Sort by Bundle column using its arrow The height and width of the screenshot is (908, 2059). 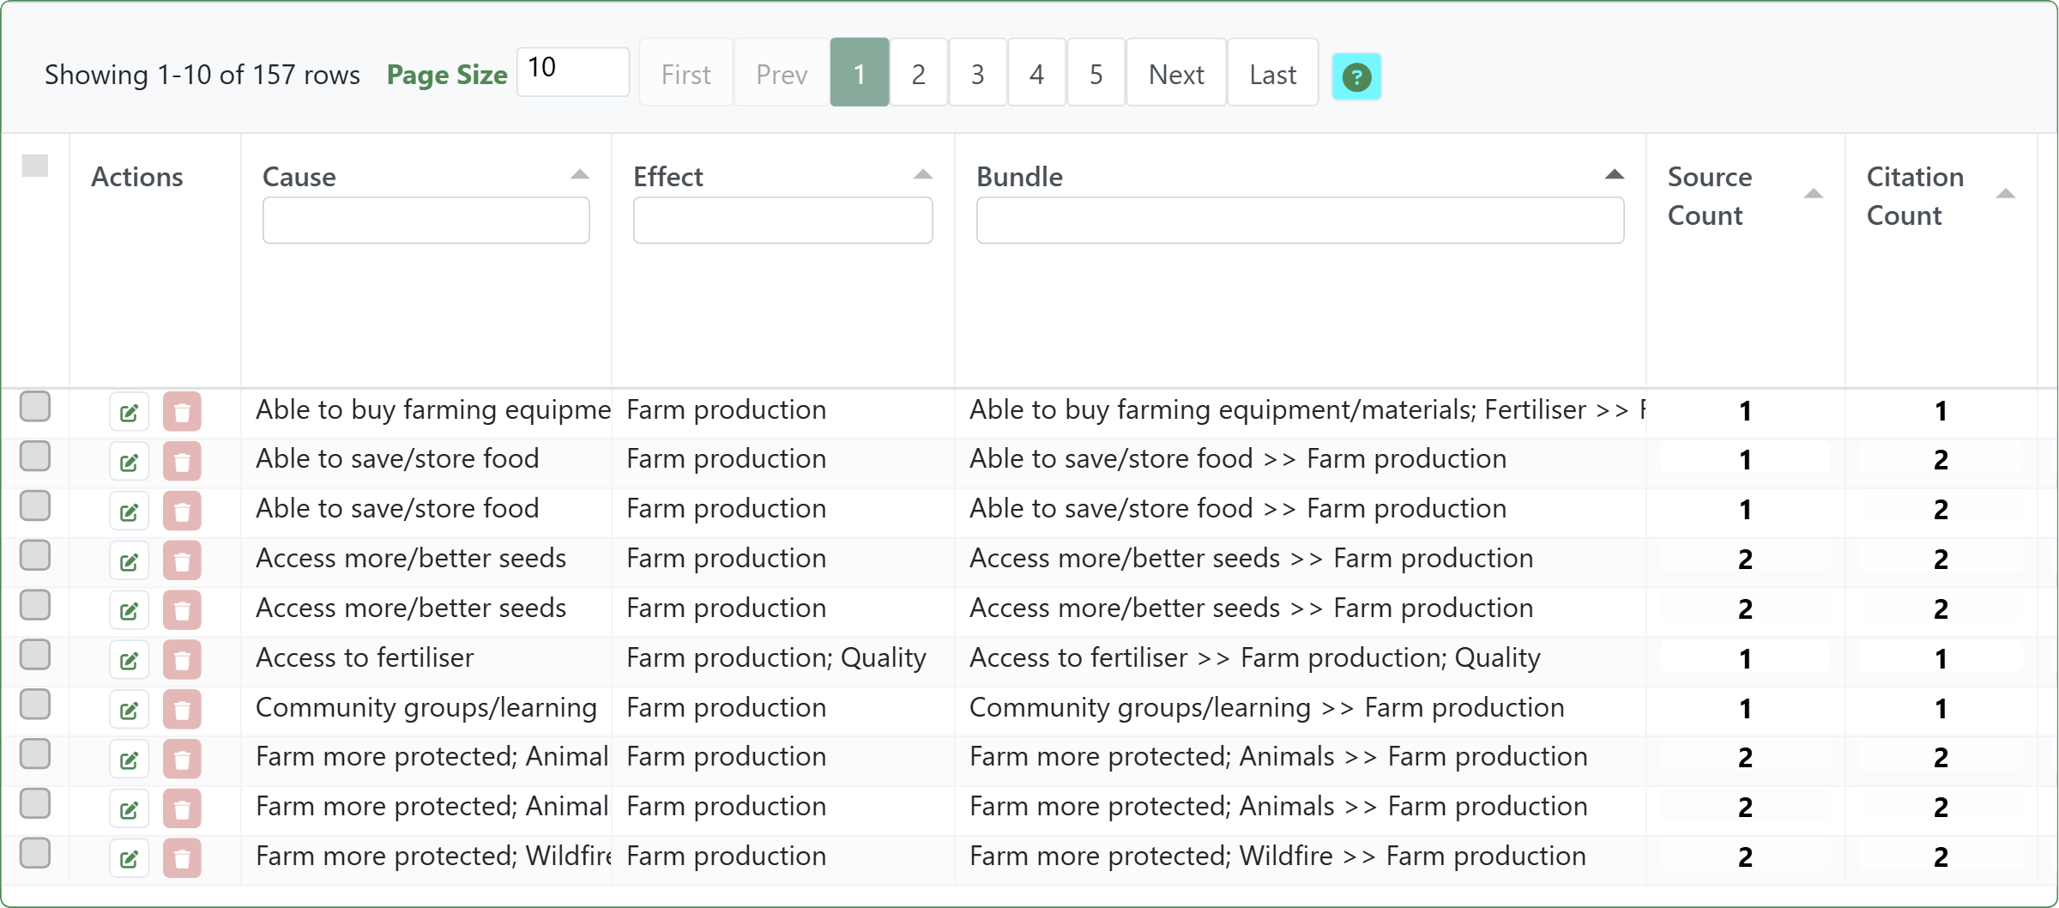(x=1614, y=175)
